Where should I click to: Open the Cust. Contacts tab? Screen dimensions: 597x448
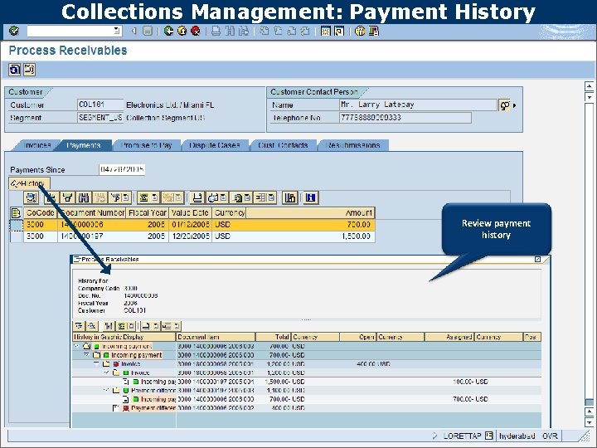tap(283, 145)
